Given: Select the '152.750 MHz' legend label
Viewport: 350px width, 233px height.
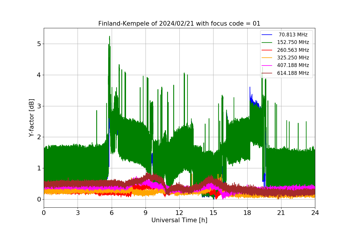Looking at the screenshot, I should 293,43.
